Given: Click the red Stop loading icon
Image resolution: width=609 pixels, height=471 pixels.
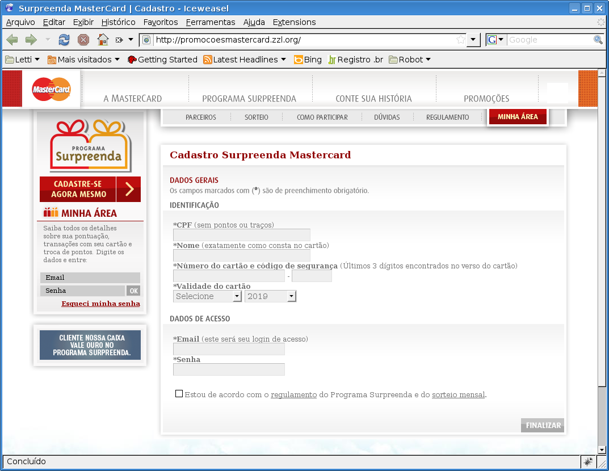Looking at the screenshot, I should (83, 40).
